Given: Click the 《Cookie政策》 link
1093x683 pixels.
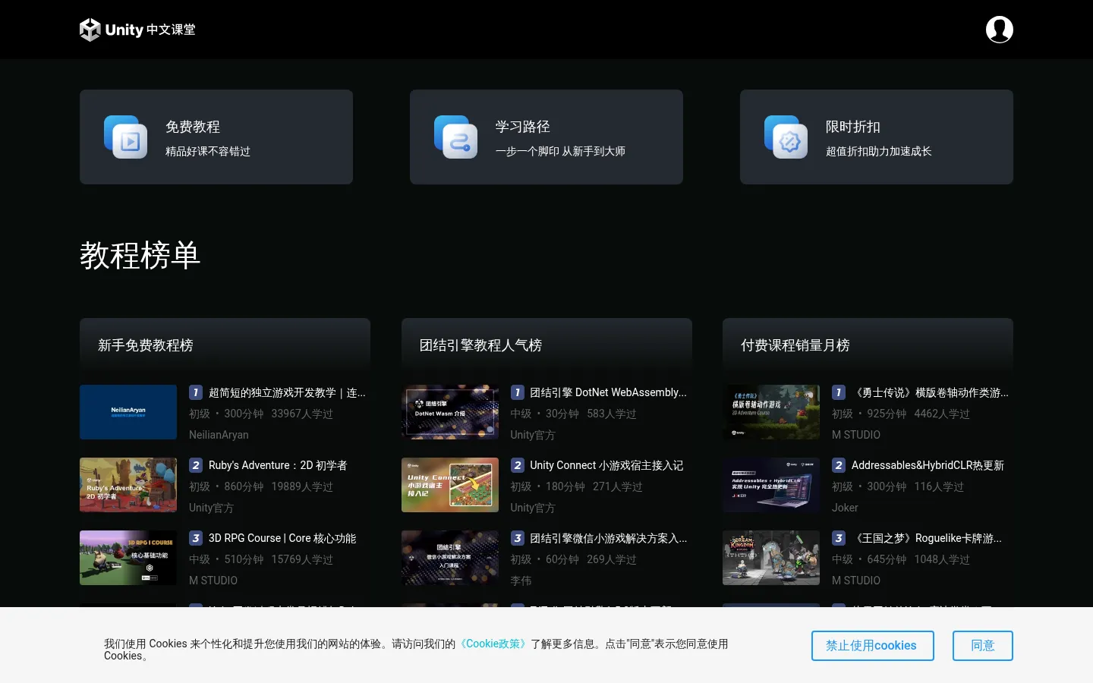Looking at the screenshot, I should coord(493,644).
